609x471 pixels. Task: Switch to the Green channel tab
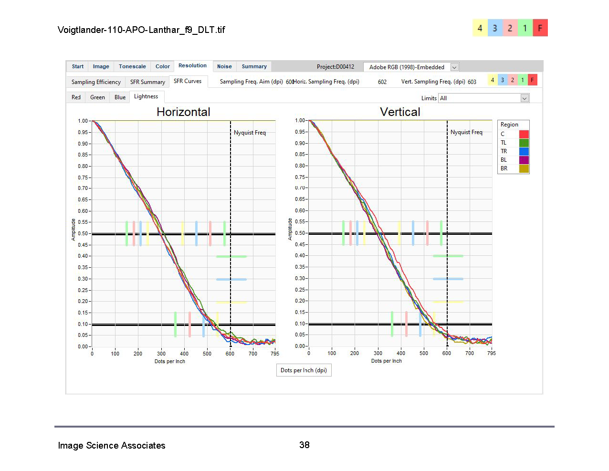click(97, 97)
